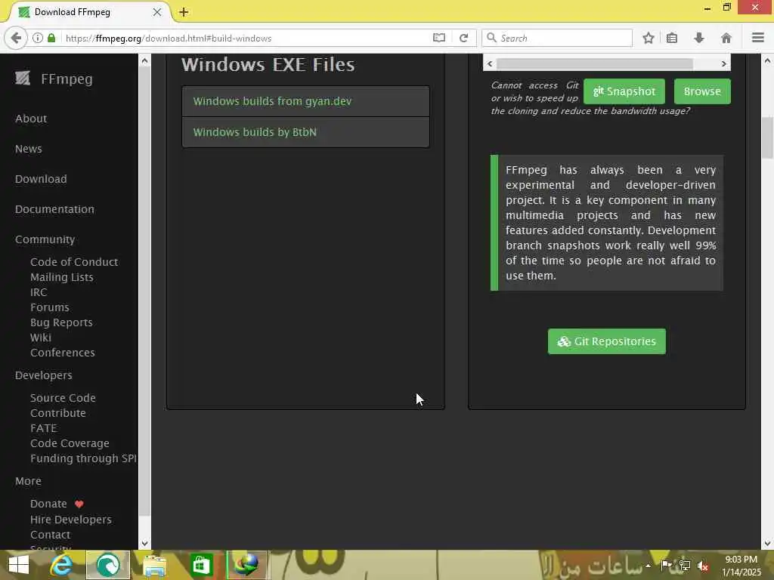Open the Git Repositories button

tap(607, 341)
